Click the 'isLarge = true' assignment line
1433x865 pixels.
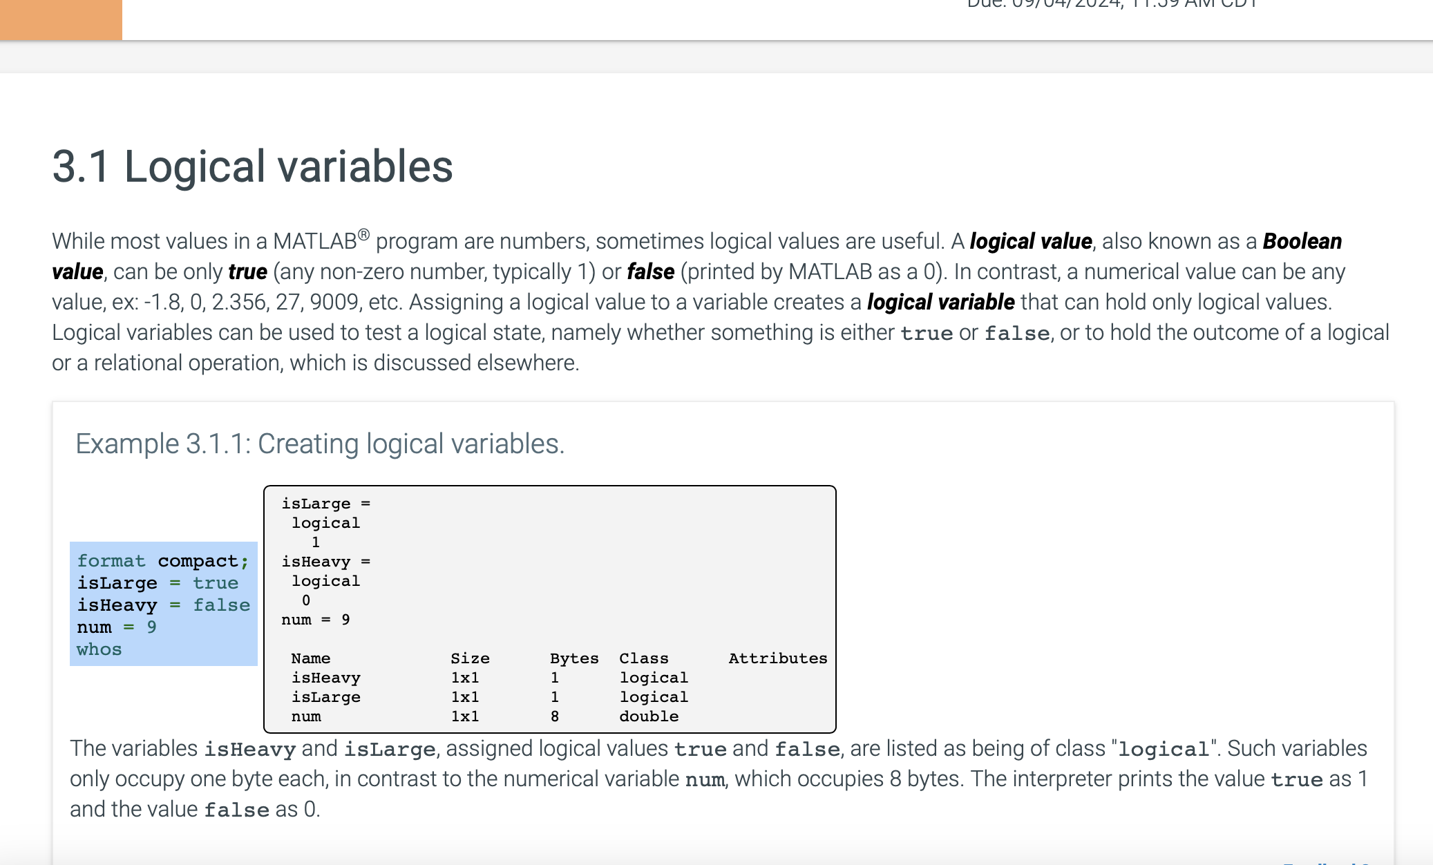point(158,583)
